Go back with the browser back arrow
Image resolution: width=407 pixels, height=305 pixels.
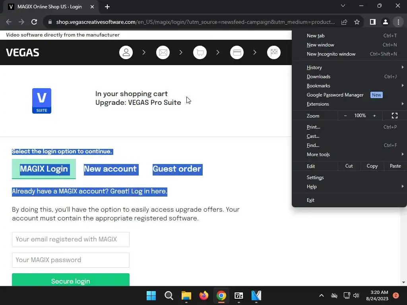pyautogui.click(x=9, y=22)
